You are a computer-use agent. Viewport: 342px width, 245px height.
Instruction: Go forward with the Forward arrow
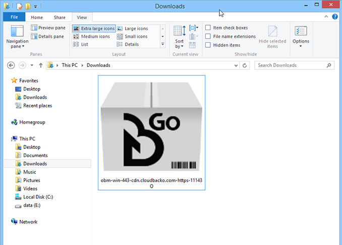point(22,65)
